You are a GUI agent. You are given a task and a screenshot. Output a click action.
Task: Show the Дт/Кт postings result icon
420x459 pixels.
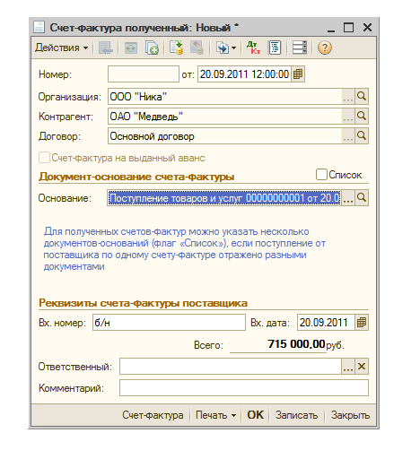pyautogui.click(x=253, y=48)
